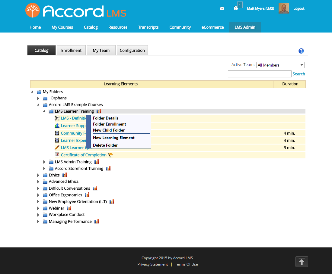This screenshot has height=274, width=332.
Task: Click film icon before Community element
Action: pos(57,133)
